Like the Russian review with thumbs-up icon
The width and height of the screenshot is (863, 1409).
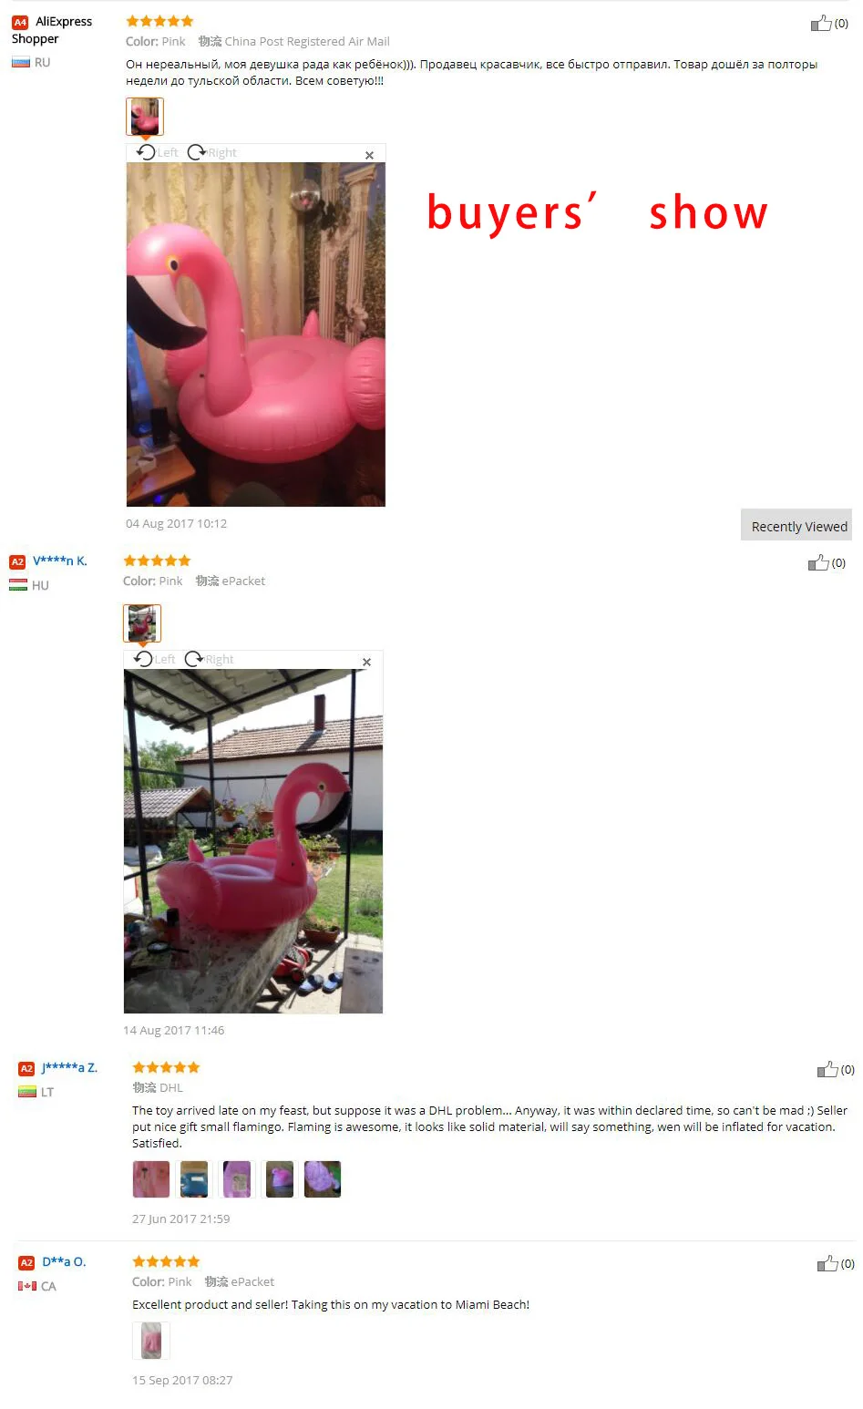point(821,24)
